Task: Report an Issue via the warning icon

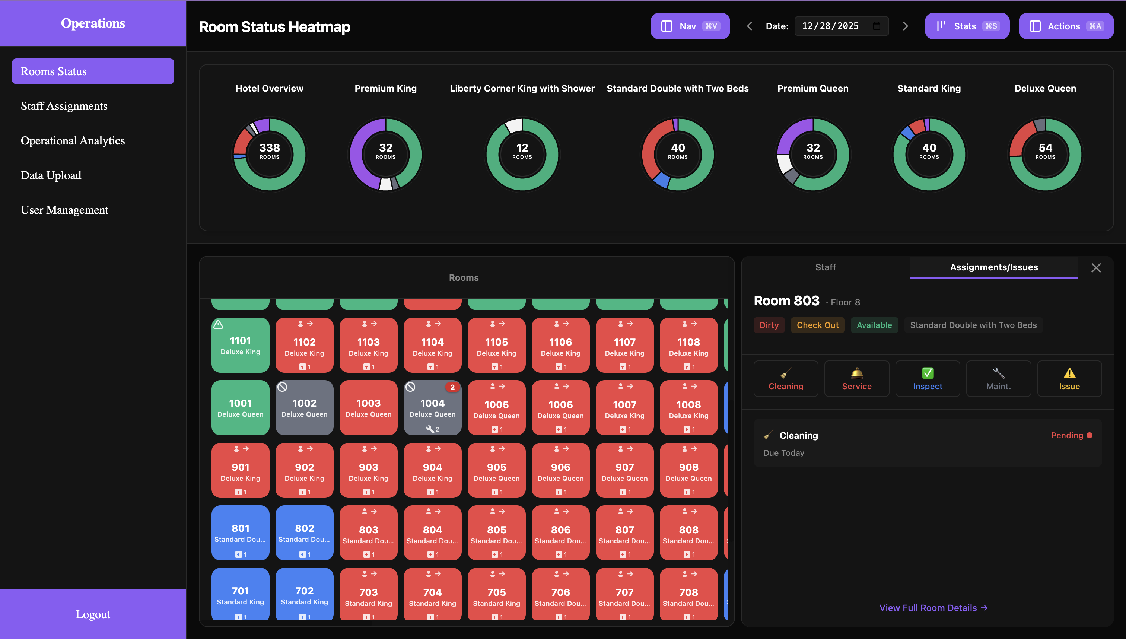Action: (1069, 373)
